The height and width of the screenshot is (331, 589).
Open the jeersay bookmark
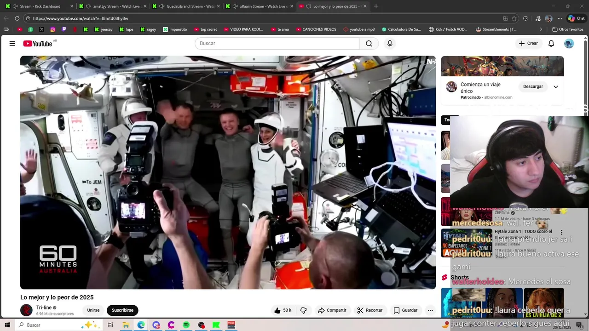click(x=104, y=29)
